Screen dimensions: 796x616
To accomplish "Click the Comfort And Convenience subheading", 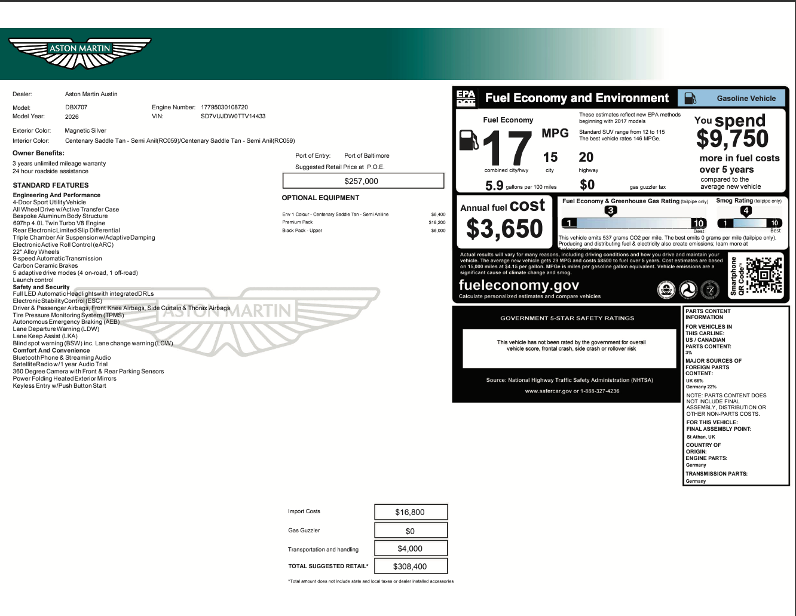I will tap(51, 350).
